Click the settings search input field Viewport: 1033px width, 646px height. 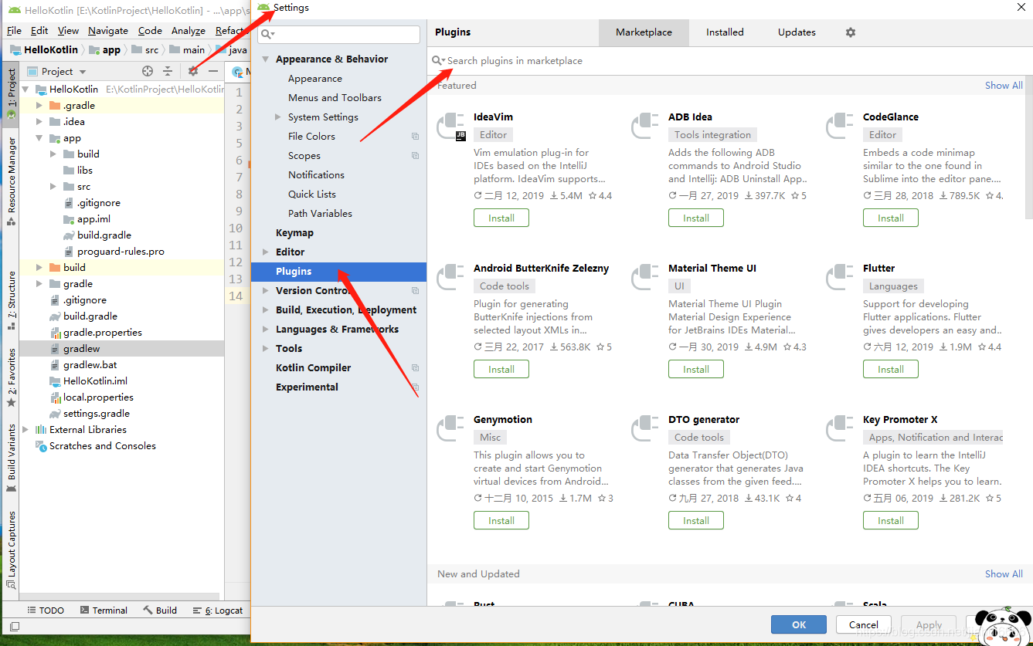pyautogui.click(x=339, y=34)
